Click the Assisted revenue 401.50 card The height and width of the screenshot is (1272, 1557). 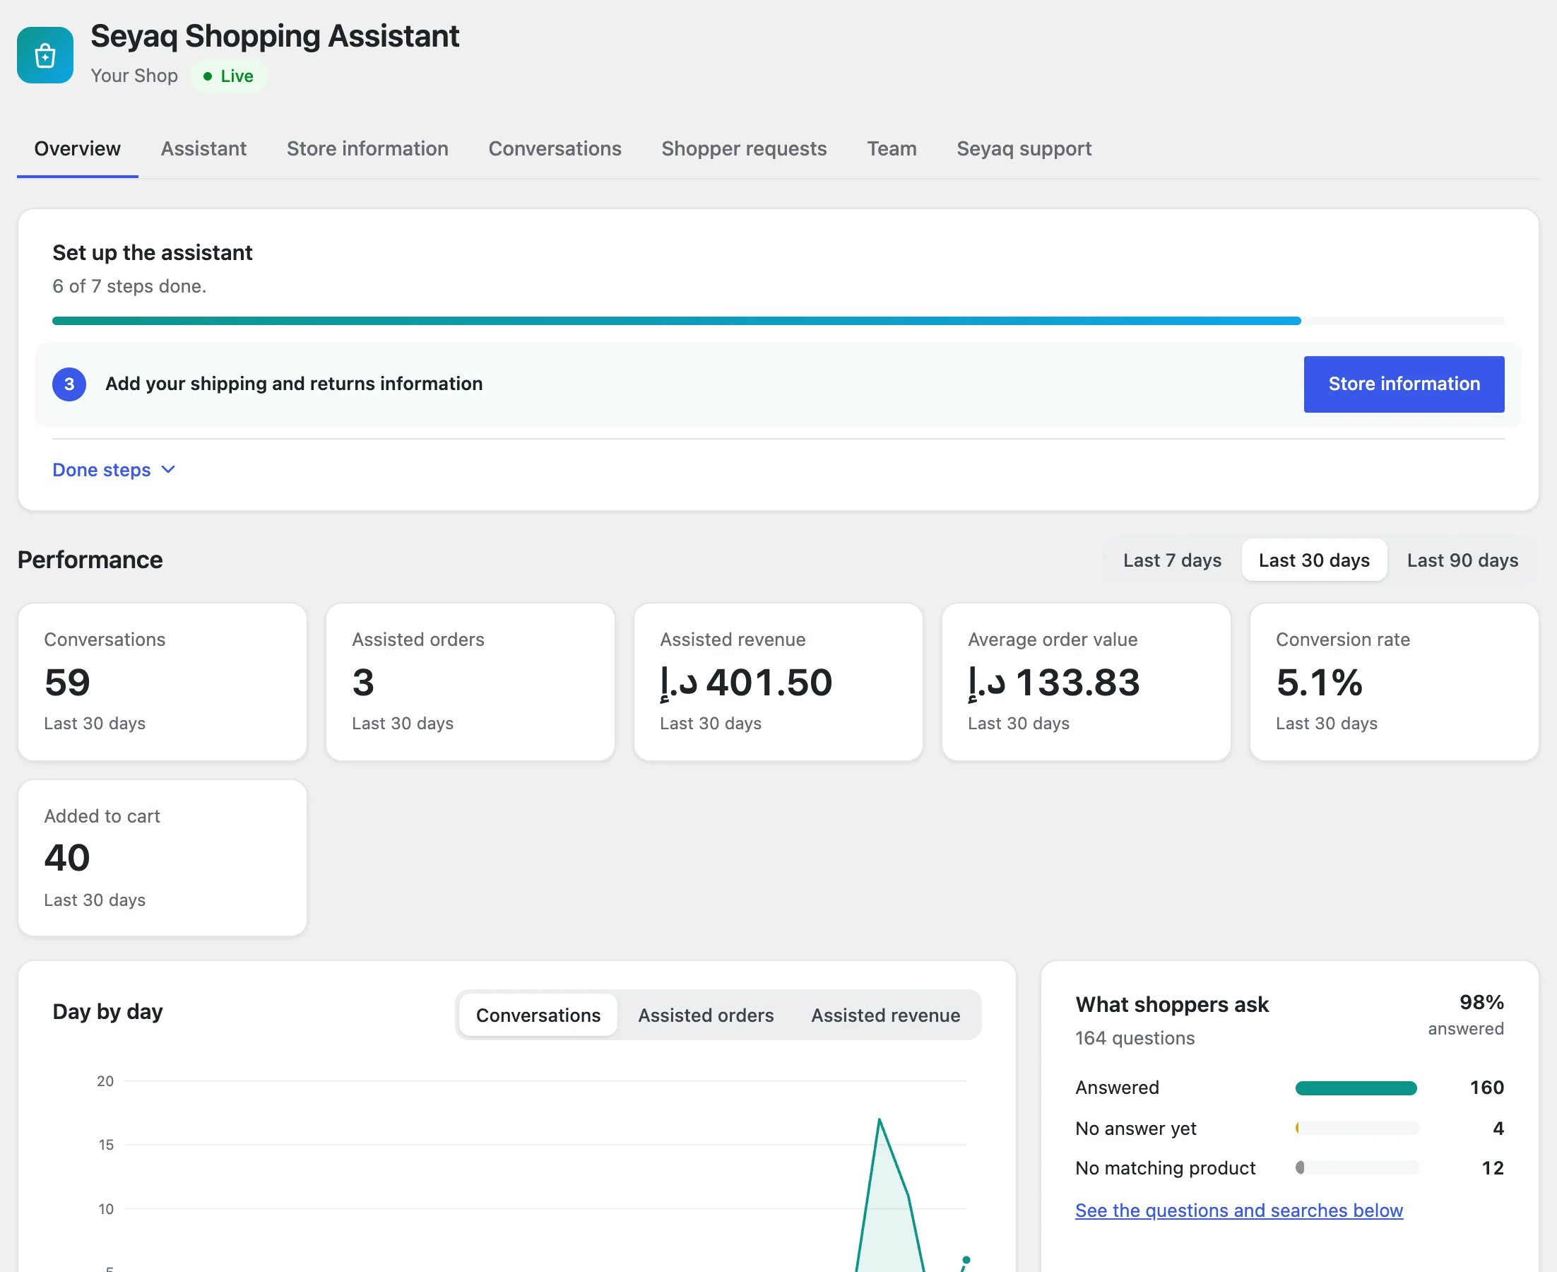[x=778, y=681]
